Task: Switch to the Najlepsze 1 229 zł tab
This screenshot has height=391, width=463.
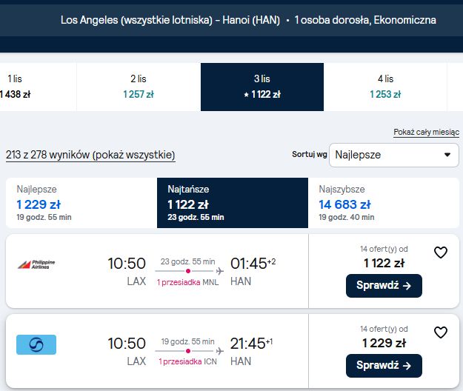Action: tap(81, 203)
